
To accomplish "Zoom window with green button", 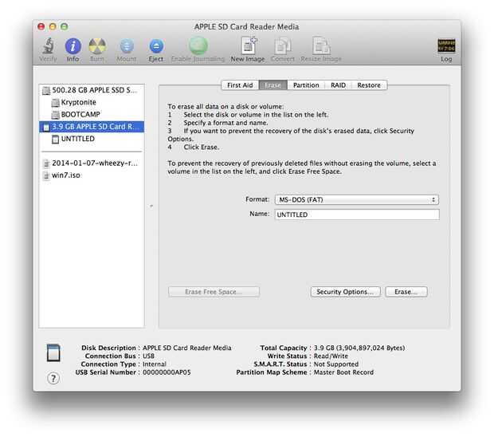I will click(x=65, y=26).
